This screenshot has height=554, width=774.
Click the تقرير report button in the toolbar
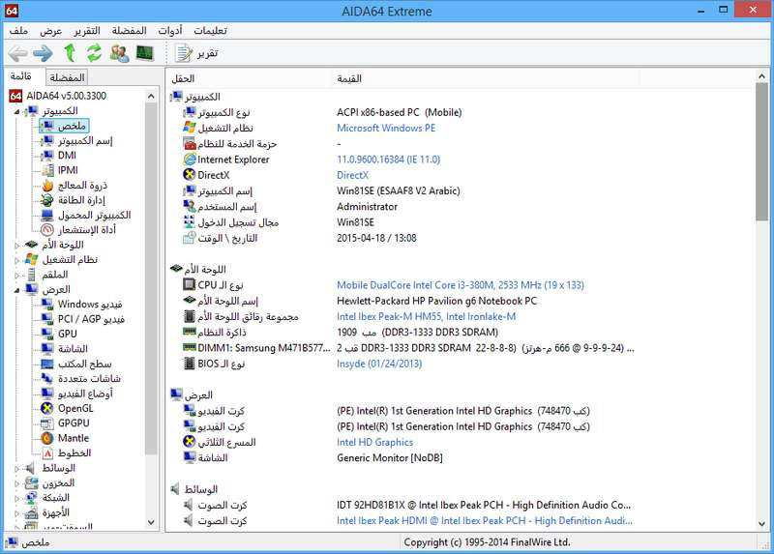[196, 53]
